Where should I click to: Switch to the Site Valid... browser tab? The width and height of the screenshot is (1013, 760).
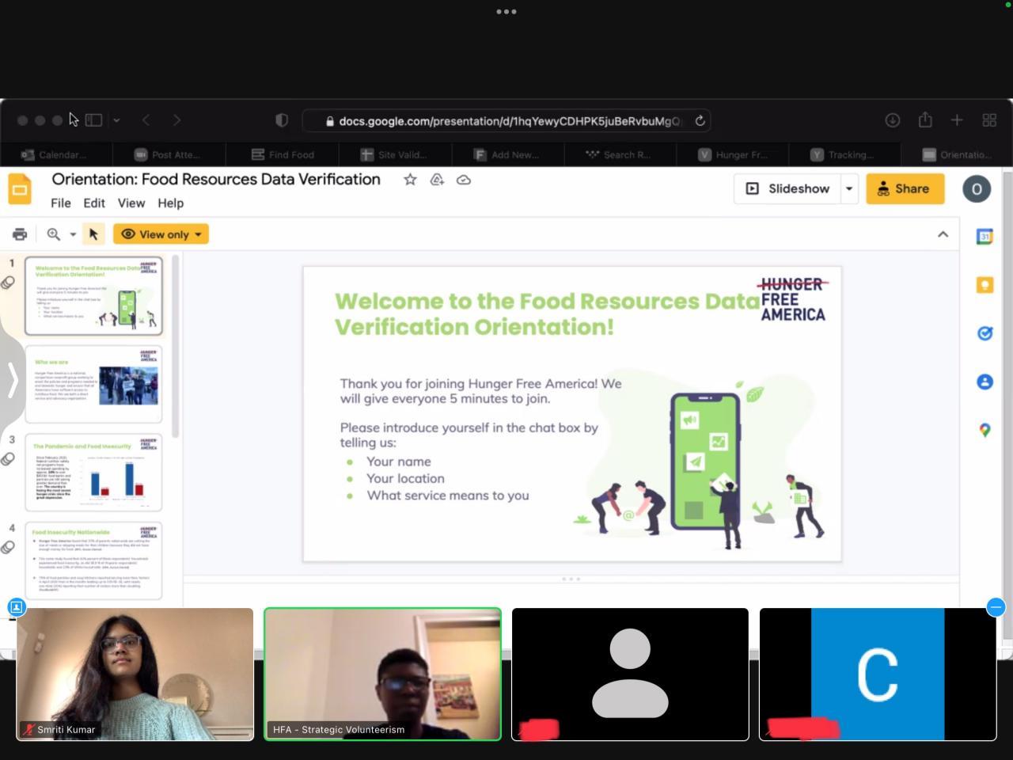(x=396, y=154)
